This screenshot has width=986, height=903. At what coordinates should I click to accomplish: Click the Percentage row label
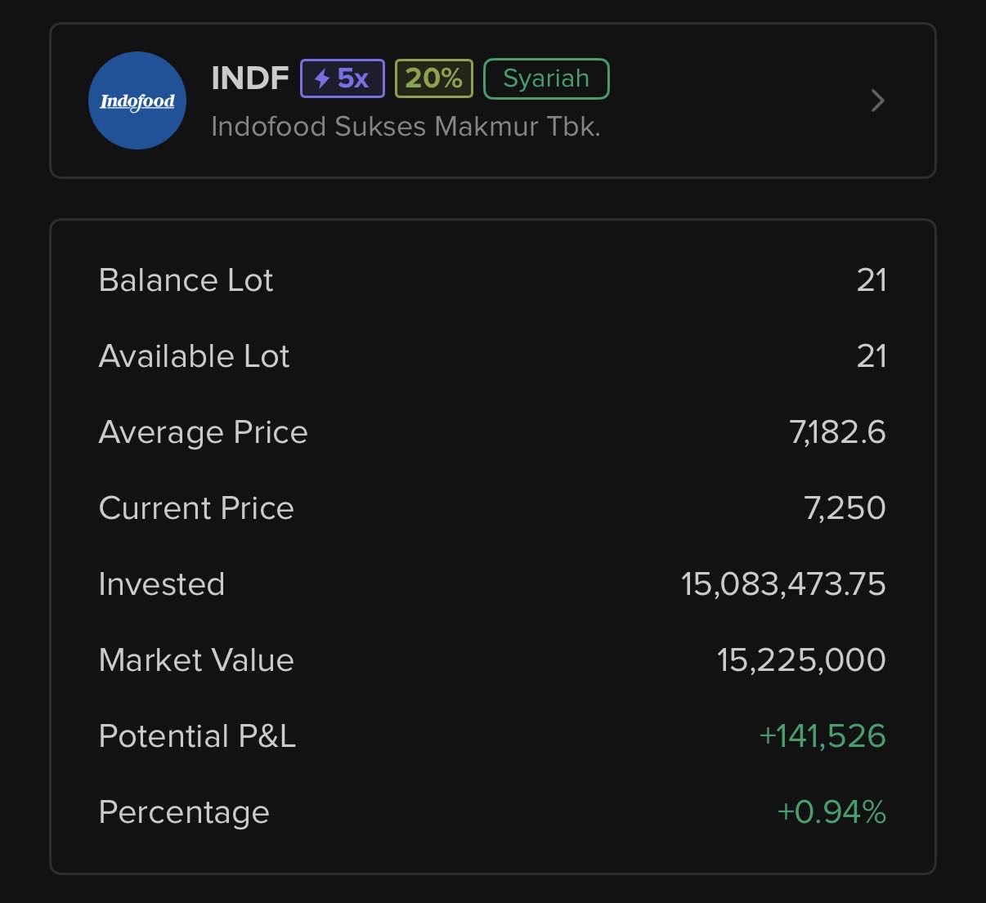(x=184, y=812)
